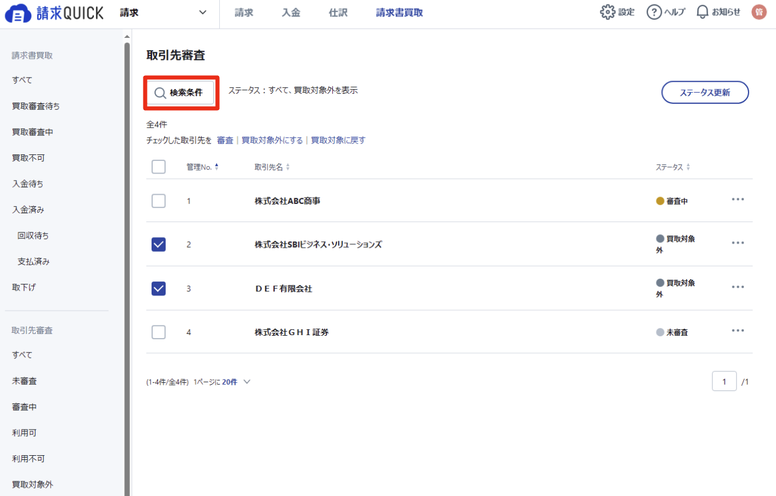Select 買取審査待ち in sidebar
The height and width of the screenshot is (496, 776).
click(x=36, y=106)
